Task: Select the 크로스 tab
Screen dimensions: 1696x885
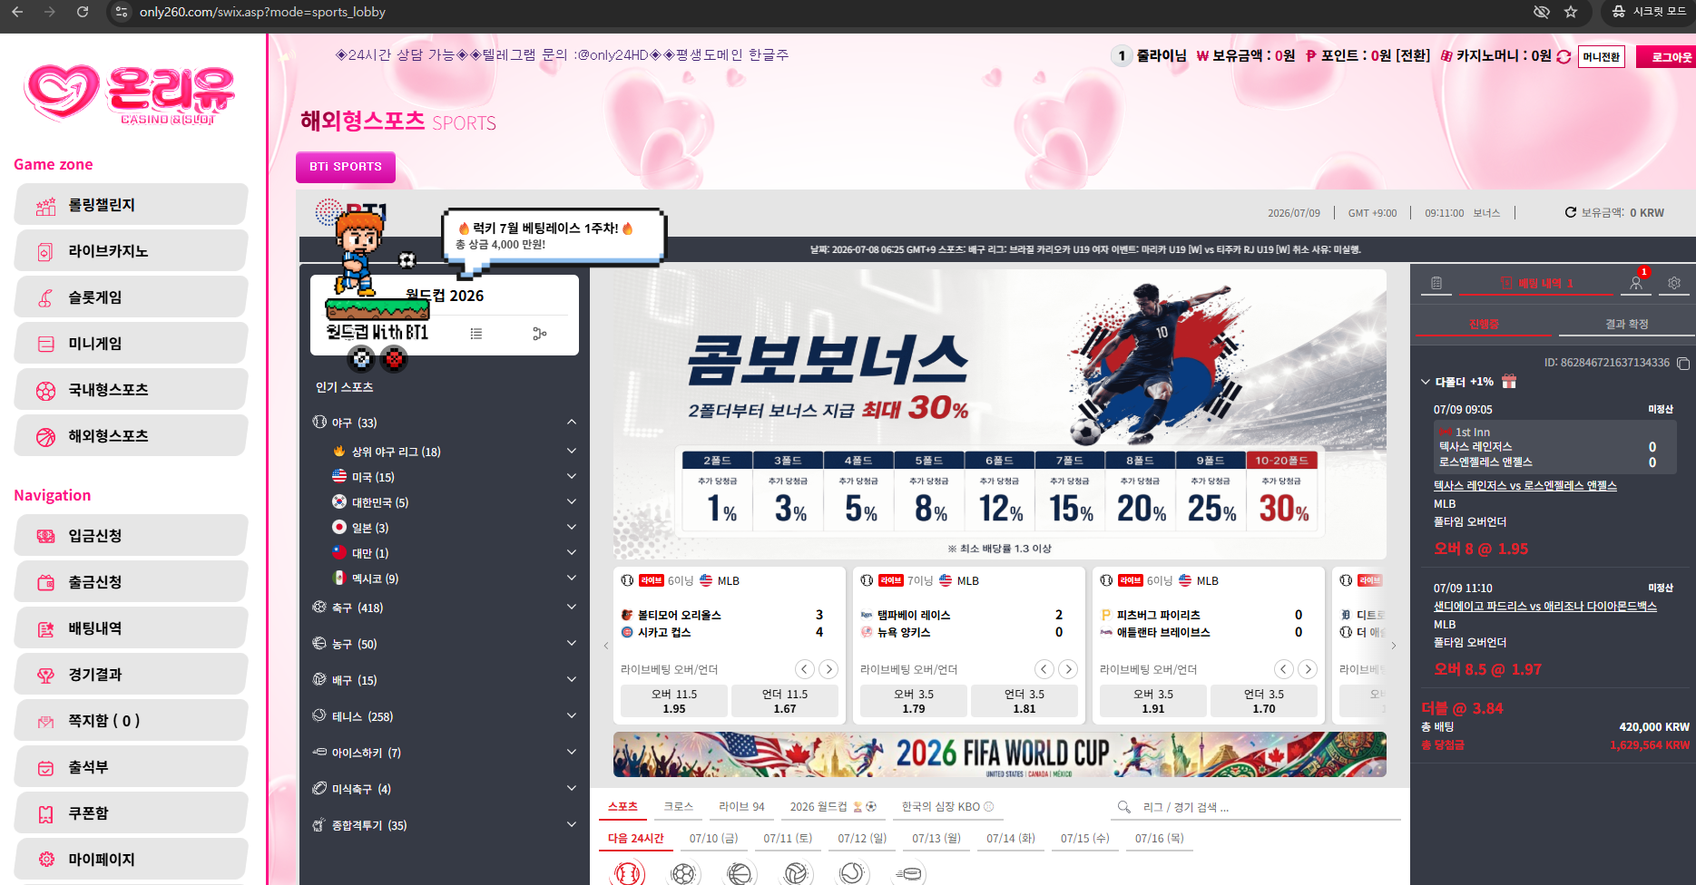Action: point(679,806)
